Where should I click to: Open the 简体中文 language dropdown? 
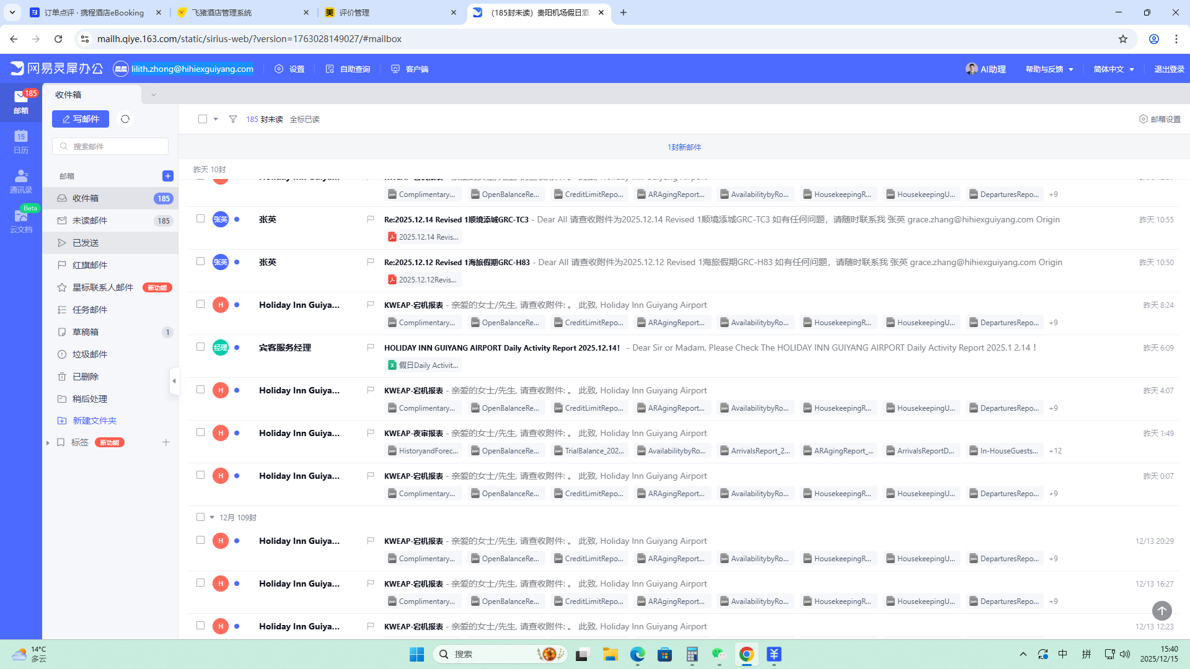(1113, 69)
